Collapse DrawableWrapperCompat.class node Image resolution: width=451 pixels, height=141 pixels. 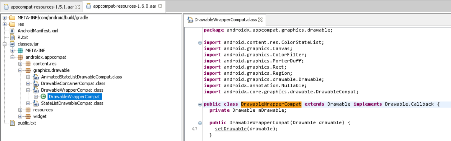pos(28,90)
